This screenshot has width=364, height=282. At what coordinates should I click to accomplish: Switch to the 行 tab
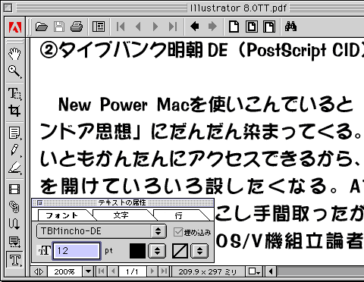tap(178, 215)
